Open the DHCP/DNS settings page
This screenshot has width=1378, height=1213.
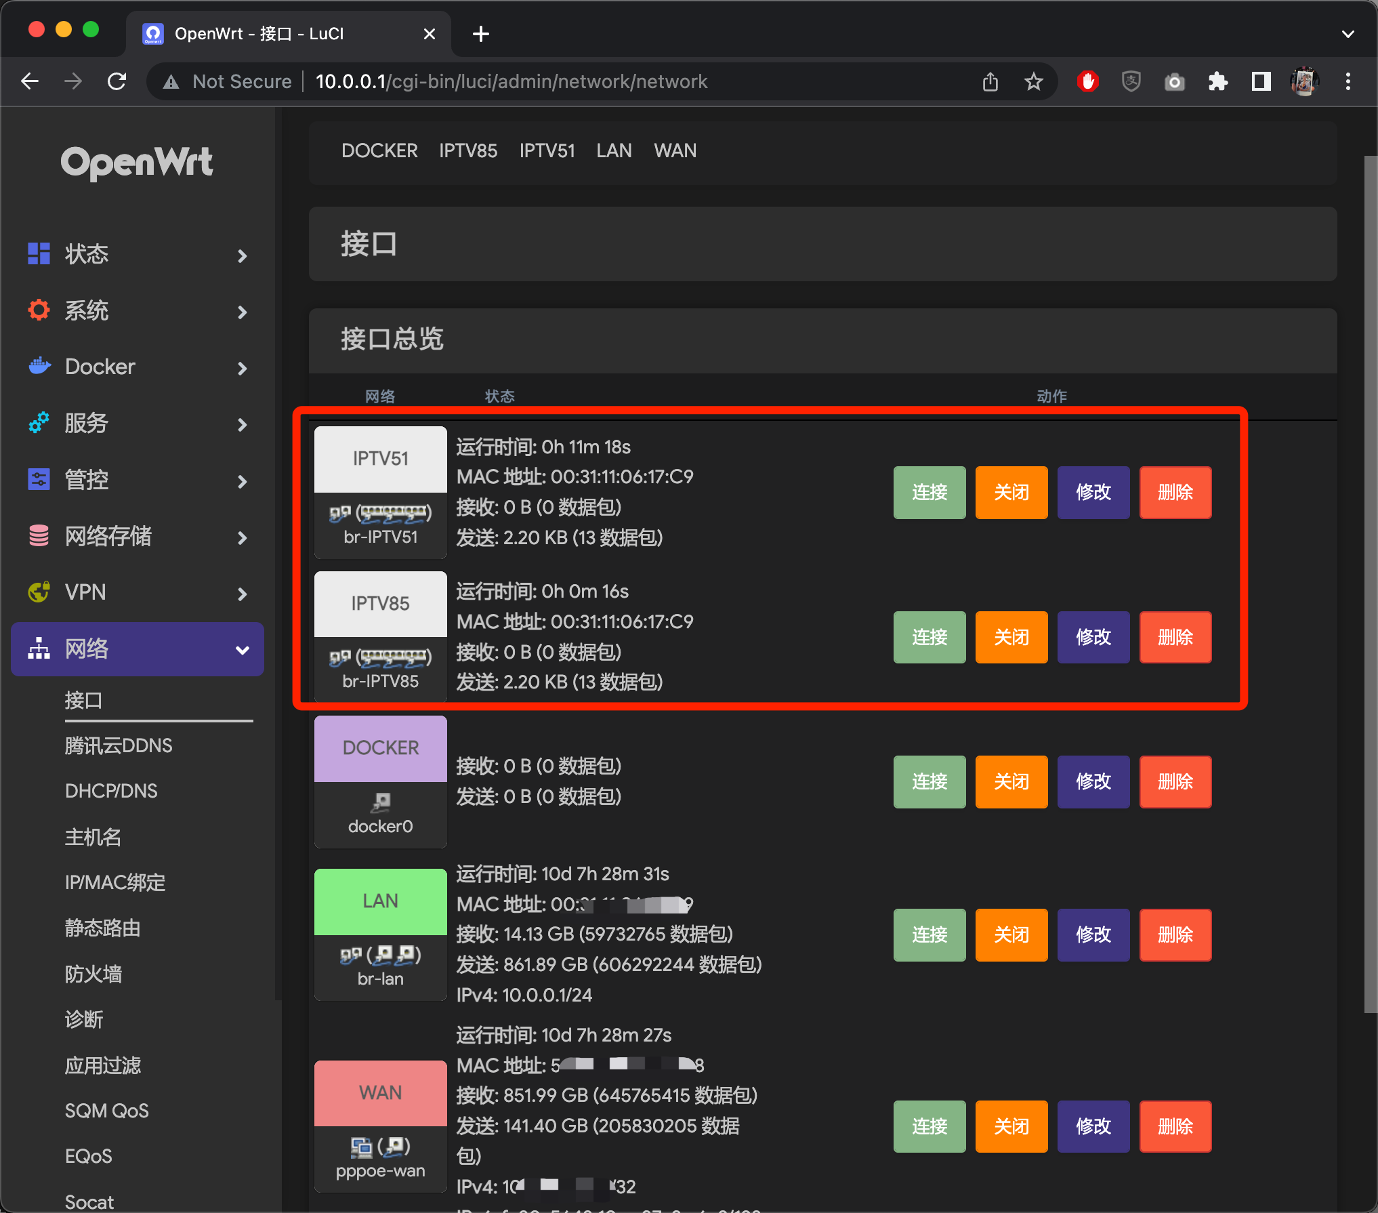point(111,791)
